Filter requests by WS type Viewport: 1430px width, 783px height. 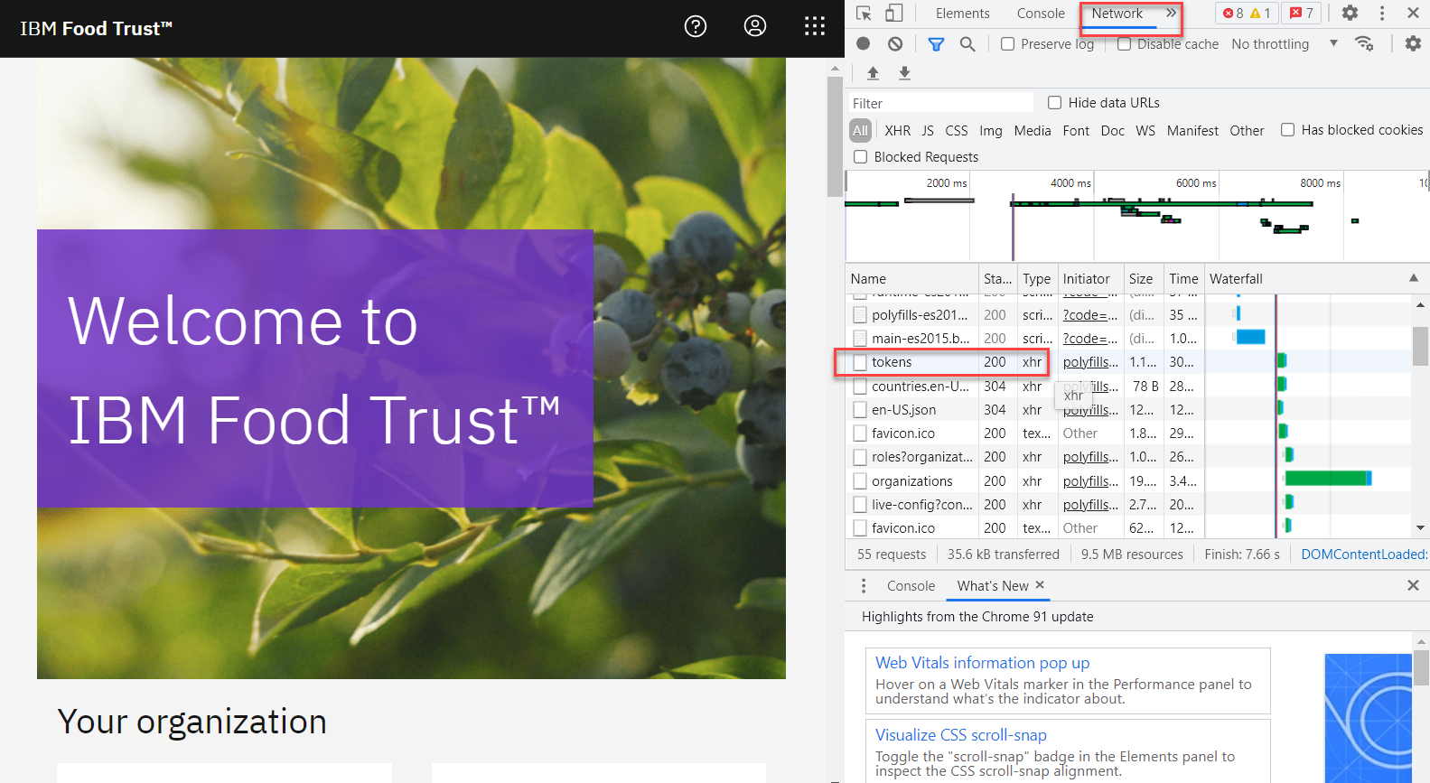click(x=1145, y=130)
